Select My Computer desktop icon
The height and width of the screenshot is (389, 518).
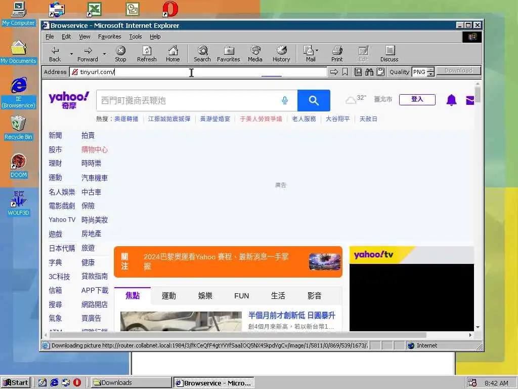19,14
